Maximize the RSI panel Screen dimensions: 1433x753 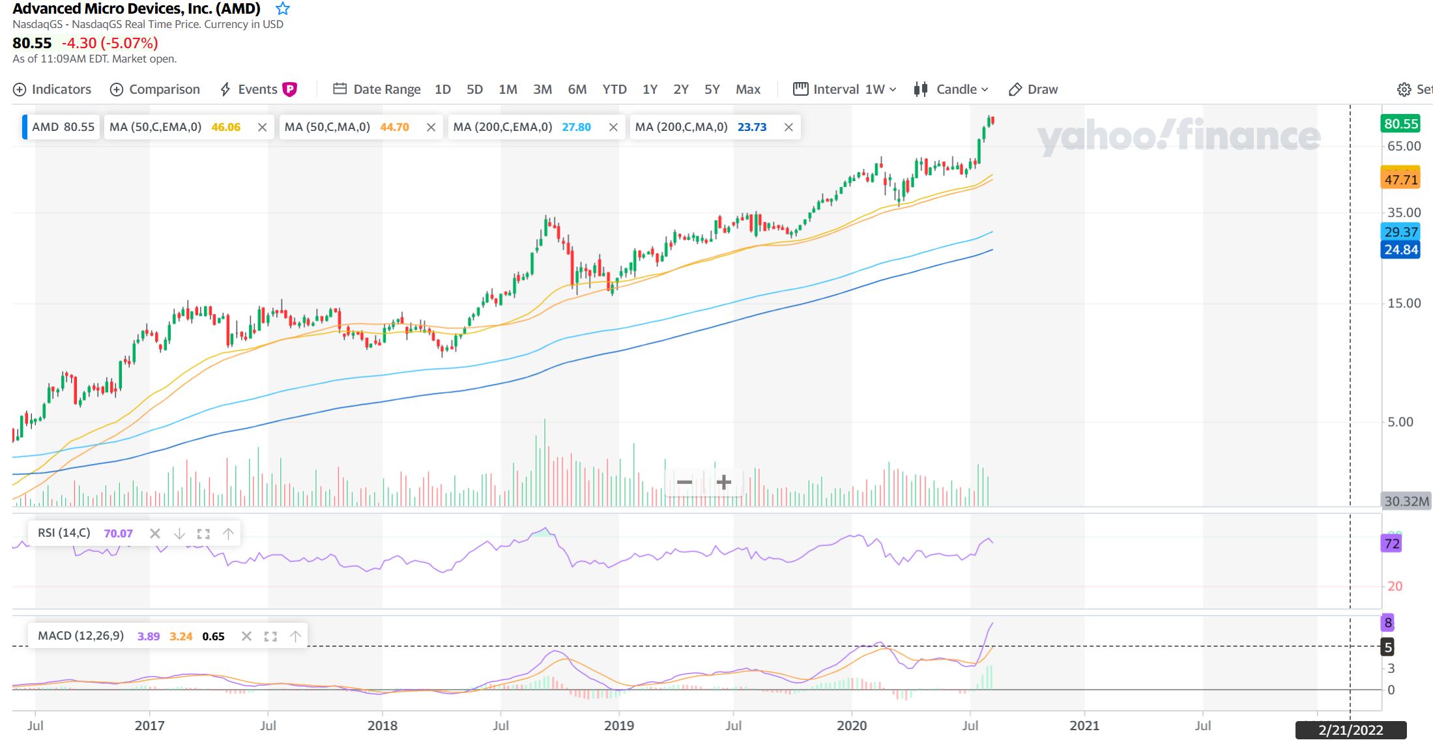pyautogui.click(x=203, y=534)
